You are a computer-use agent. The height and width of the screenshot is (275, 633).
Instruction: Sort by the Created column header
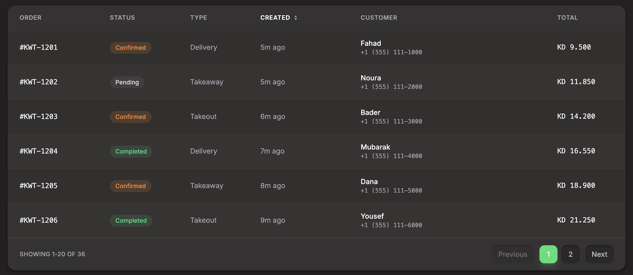click(x=275, y=18)
